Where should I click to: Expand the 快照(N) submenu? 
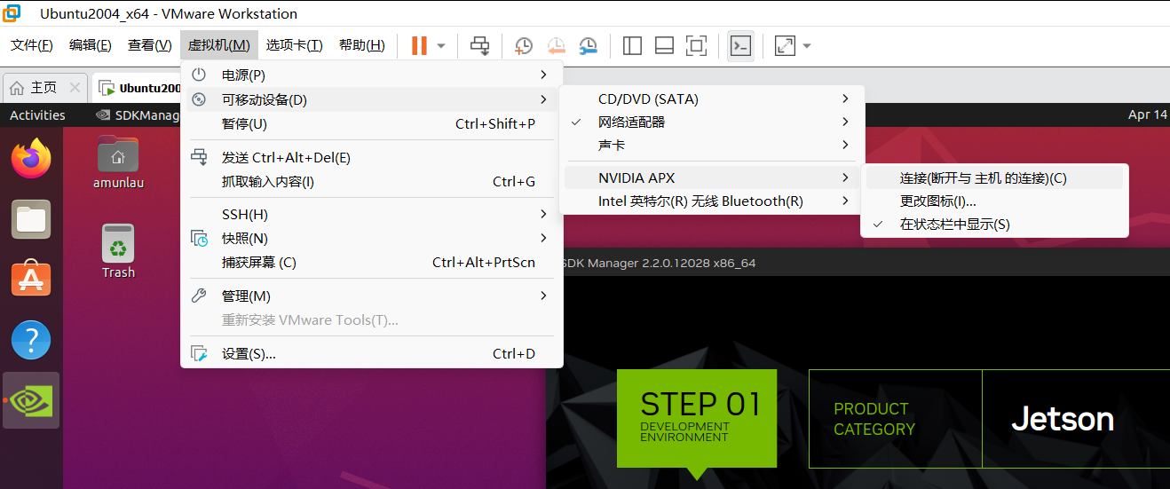pos(372,238)
